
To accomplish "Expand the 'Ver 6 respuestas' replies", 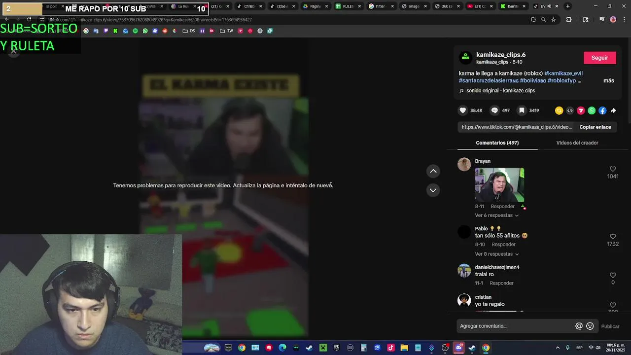I will pyautogui.click(x=496, y=215).
